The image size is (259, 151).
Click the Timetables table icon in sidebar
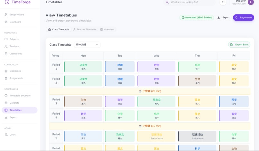click(6, 110)
